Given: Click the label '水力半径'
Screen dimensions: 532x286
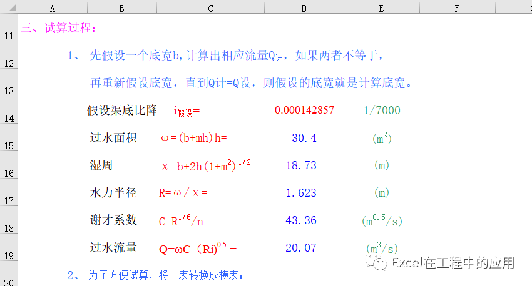Looking at the screenshot, I should [113, 192].
